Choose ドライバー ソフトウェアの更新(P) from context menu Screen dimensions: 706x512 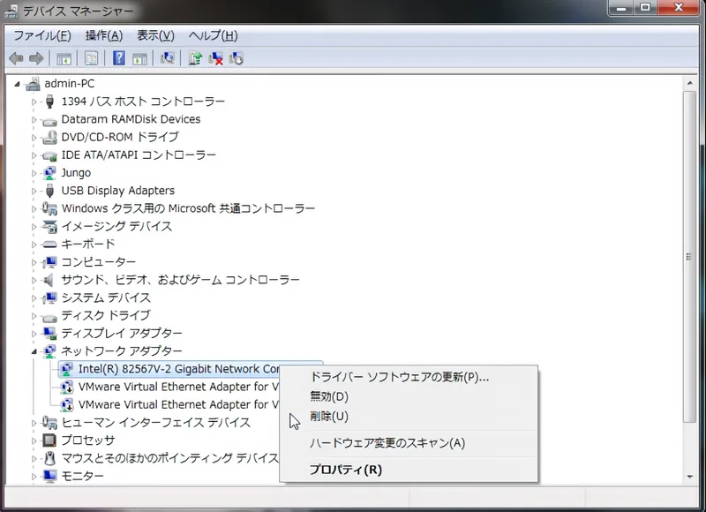399,377
